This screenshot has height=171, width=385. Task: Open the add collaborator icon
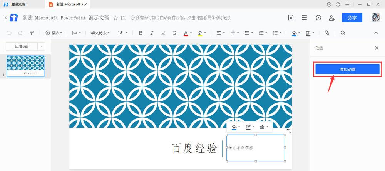(x=331, y=18)
